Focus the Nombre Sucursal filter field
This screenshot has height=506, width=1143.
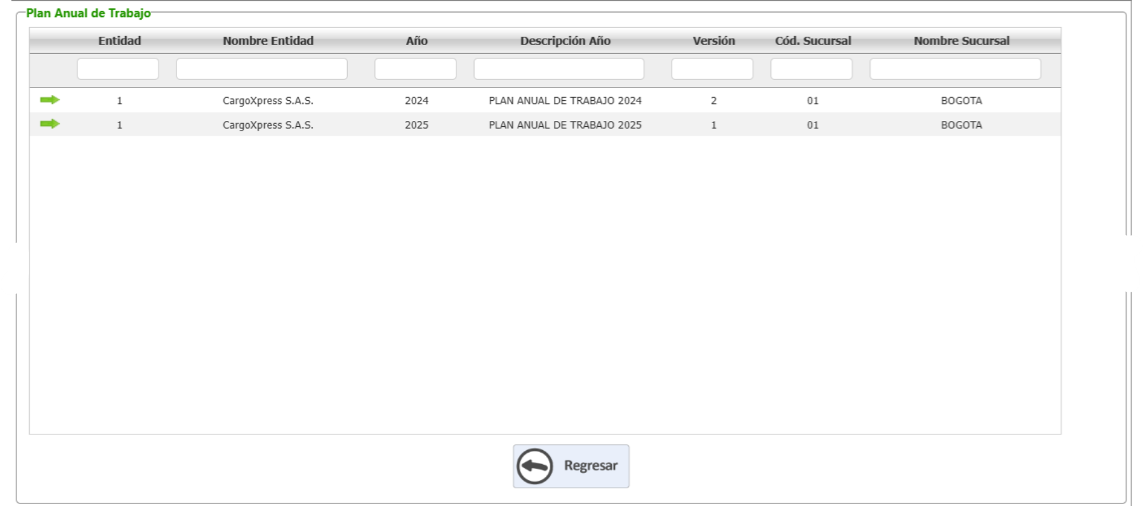[955, 68]
